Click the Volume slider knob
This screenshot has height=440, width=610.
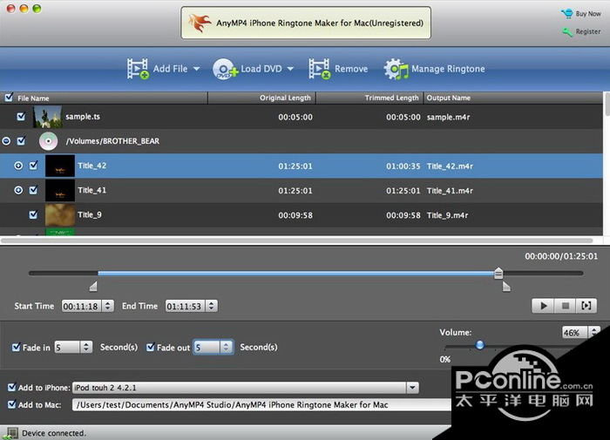point(480,345)
